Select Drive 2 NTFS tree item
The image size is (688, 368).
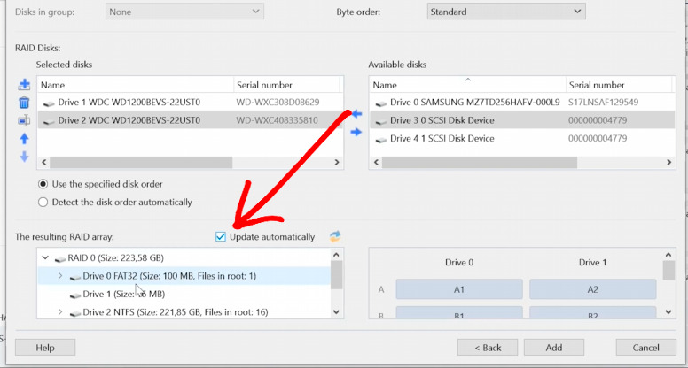click(x=175, y=312)
